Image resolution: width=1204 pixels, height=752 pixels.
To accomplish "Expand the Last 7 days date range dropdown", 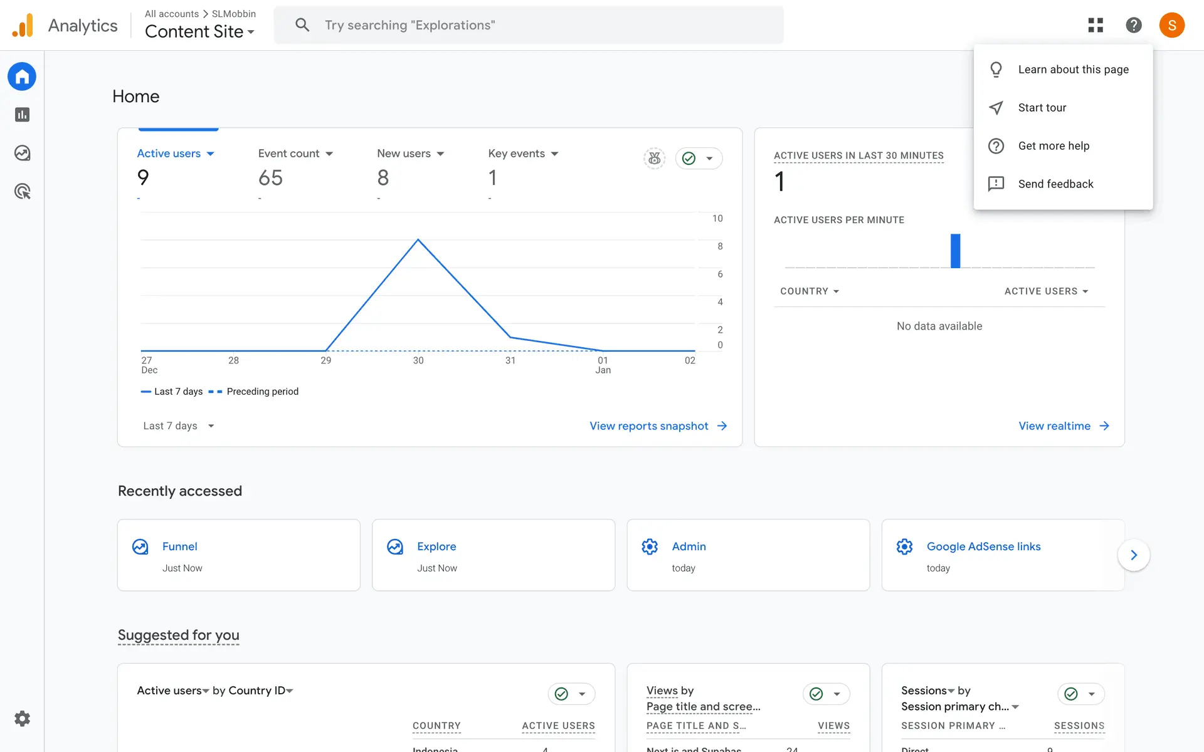I will click(179, 426).
